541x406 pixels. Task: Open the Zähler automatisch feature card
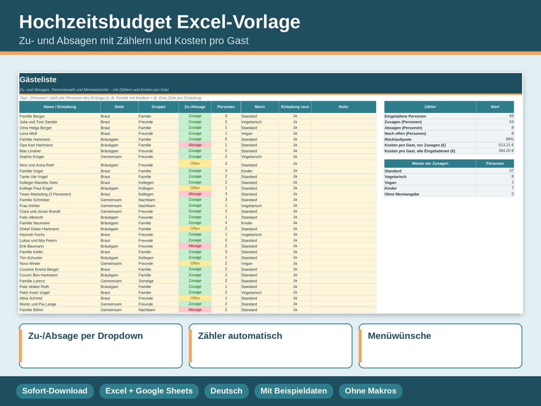coord(270,346)
